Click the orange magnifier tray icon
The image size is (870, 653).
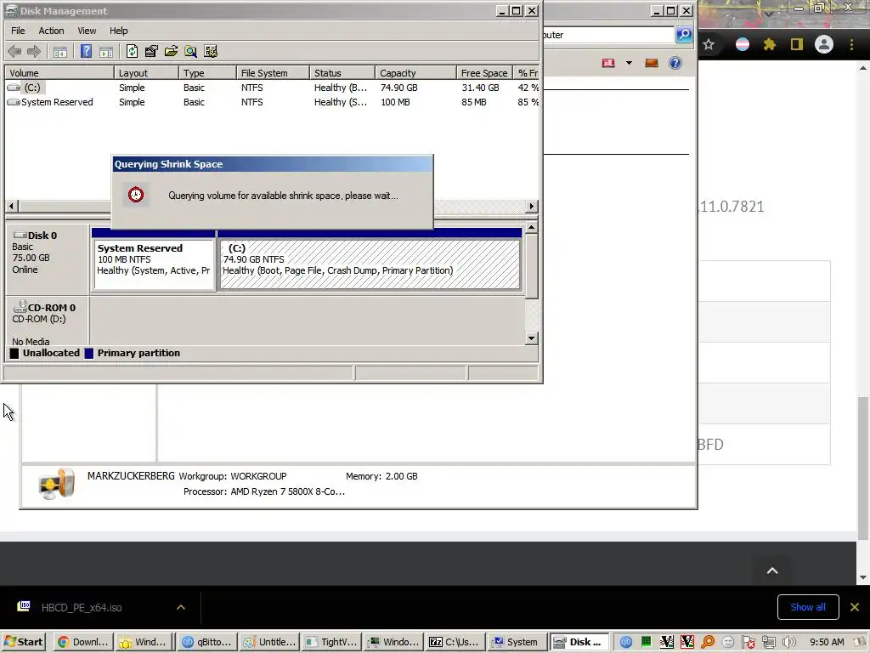[708, 642]
